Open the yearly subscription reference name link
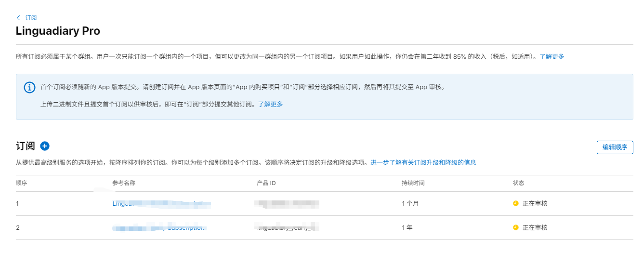The image size is (643, 265). pos(159,227)
